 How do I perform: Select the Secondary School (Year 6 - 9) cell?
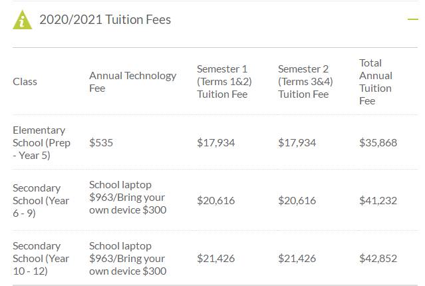pyautogui.click(x=41, y=200)
